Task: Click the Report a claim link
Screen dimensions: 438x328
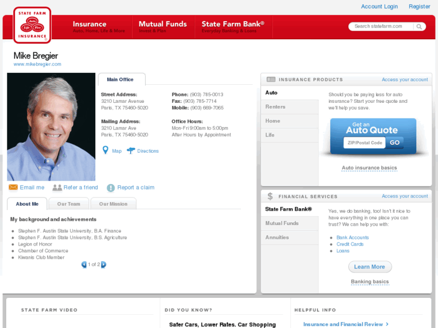Action: (136, 187)
